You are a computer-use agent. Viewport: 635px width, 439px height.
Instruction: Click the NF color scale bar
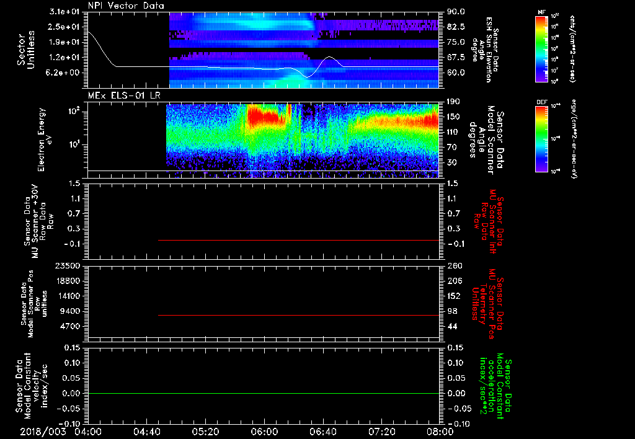[542, 49]
